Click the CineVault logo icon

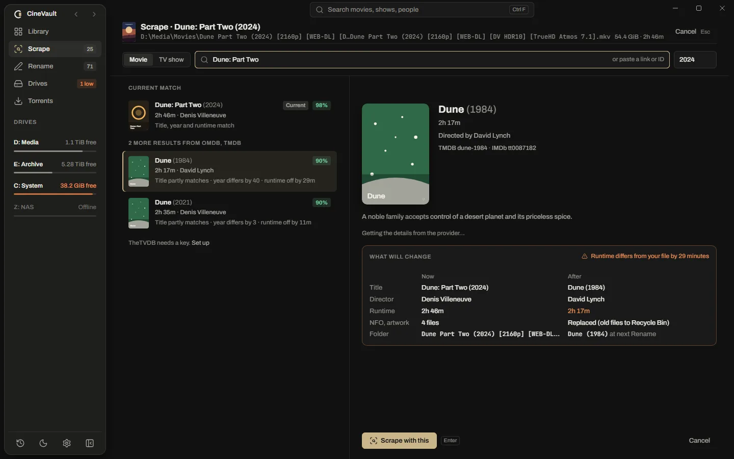[18, 14]
